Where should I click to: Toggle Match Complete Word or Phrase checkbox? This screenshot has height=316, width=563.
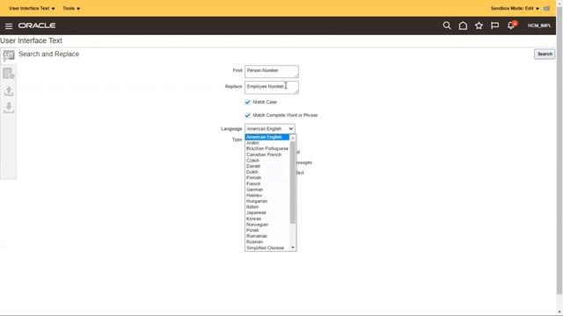tap(247, 115)
